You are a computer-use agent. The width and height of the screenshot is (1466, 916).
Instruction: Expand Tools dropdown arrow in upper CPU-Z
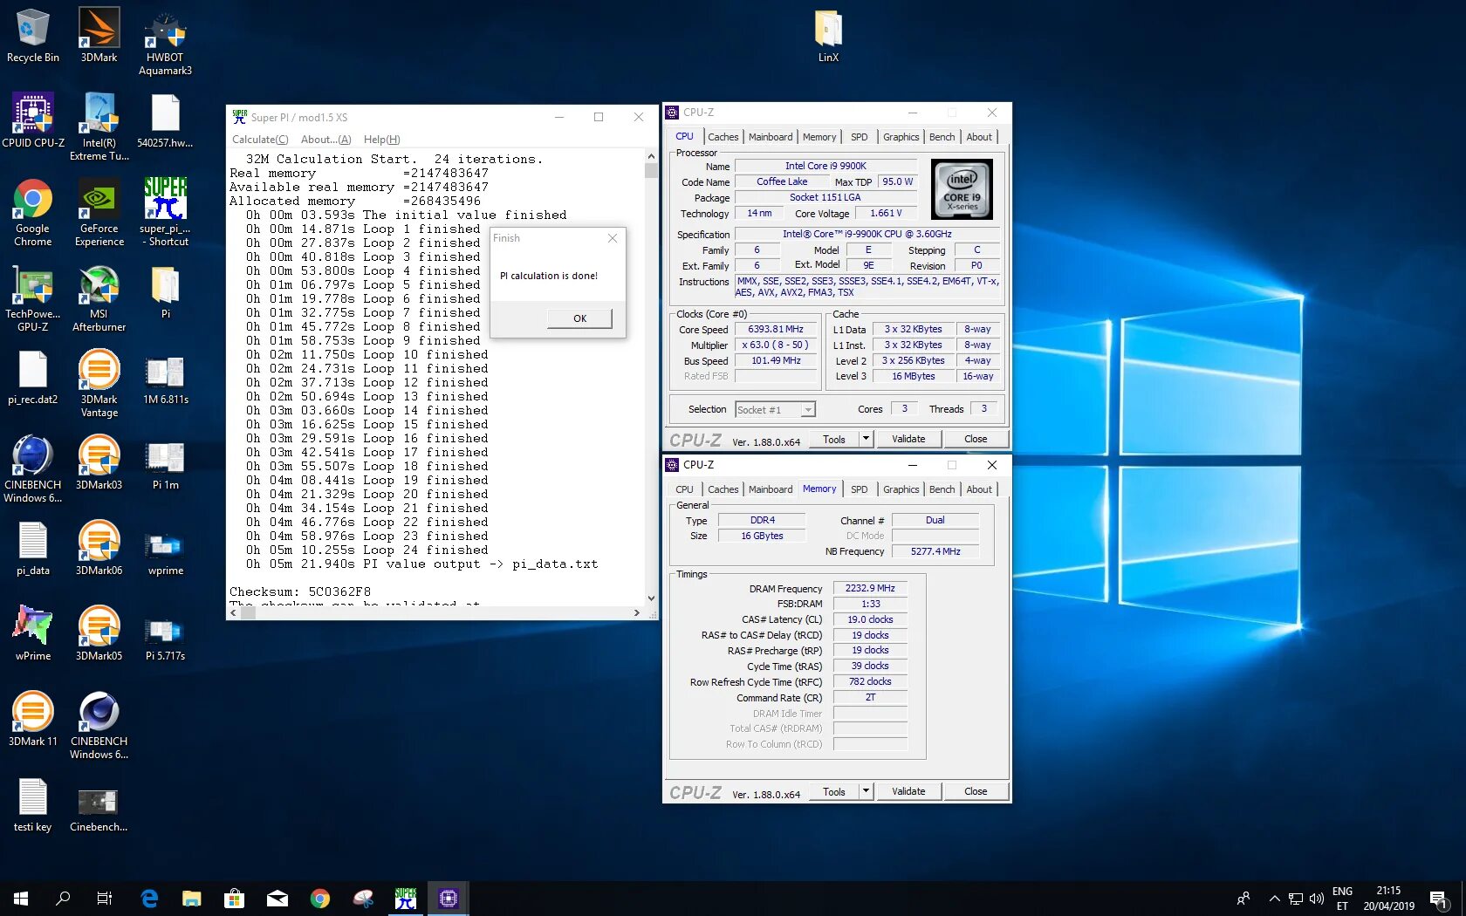867,439
